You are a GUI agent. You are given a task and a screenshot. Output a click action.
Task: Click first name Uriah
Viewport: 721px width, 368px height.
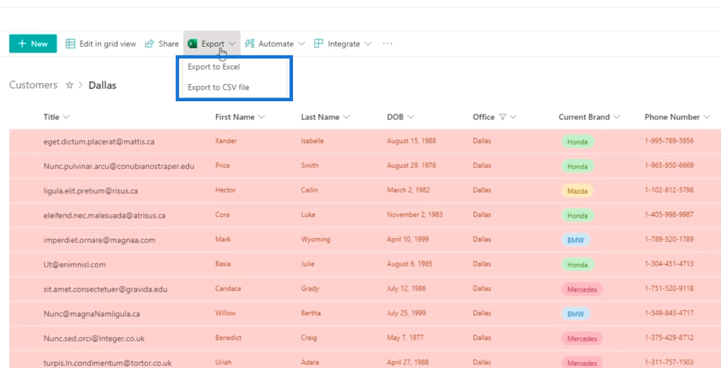224,362
